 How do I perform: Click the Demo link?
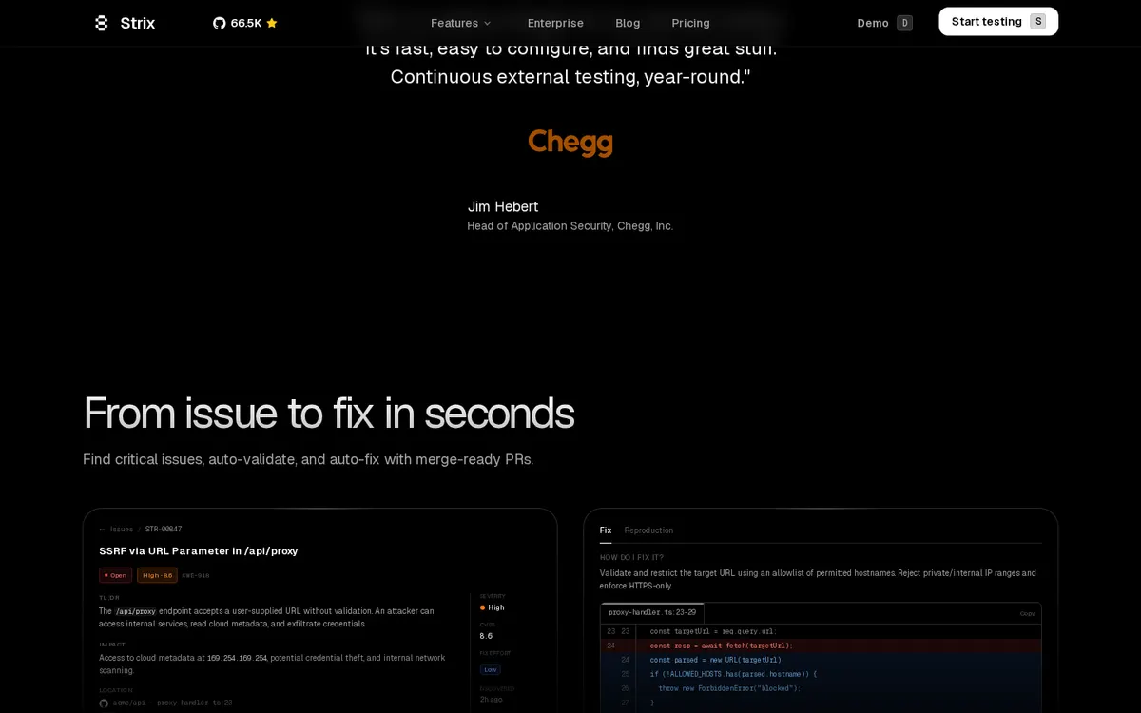873,23
